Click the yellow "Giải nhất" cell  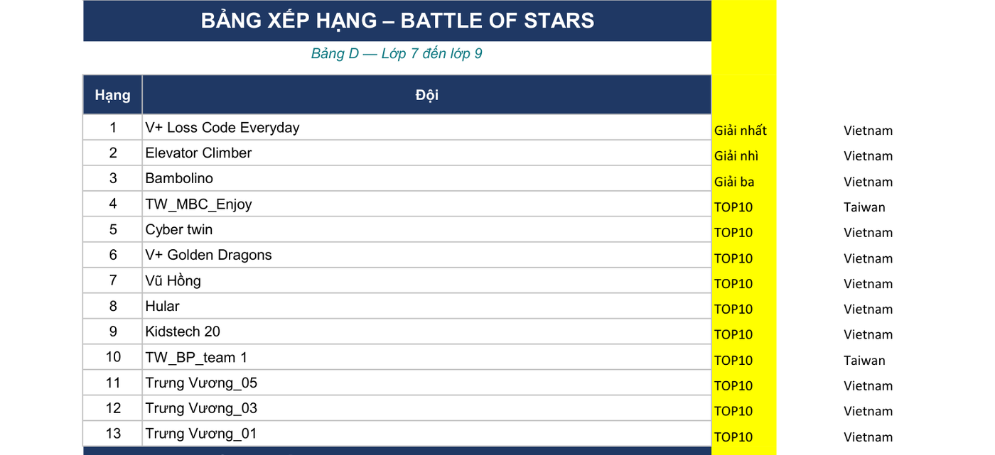pyautogui.click(x=743, y=131)
